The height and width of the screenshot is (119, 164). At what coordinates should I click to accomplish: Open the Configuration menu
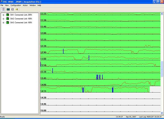[16, 5]
